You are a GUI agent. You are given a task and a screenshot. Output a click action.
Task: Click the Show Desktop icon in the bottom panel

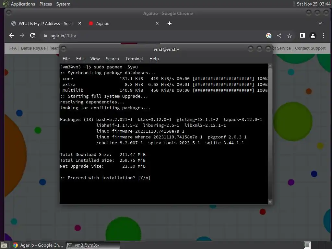(4, 245)
